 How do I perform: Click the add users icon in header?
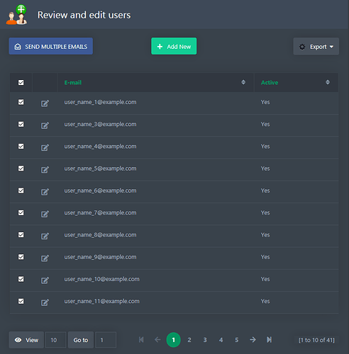click(16, 15)
